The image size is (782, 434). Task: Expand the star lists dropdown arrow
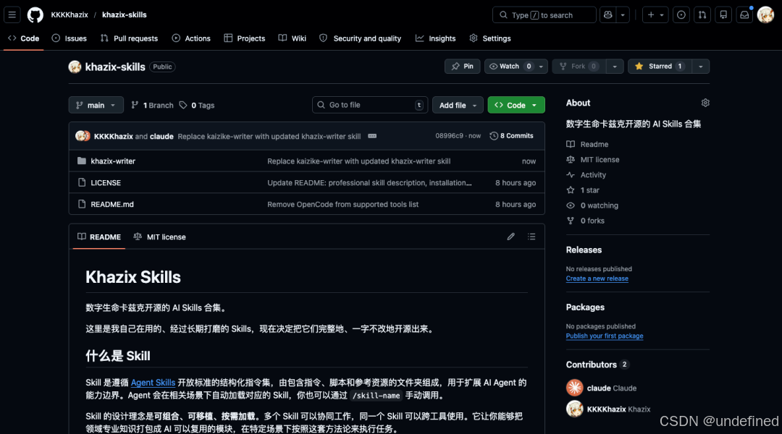click(x=701, y=67)
